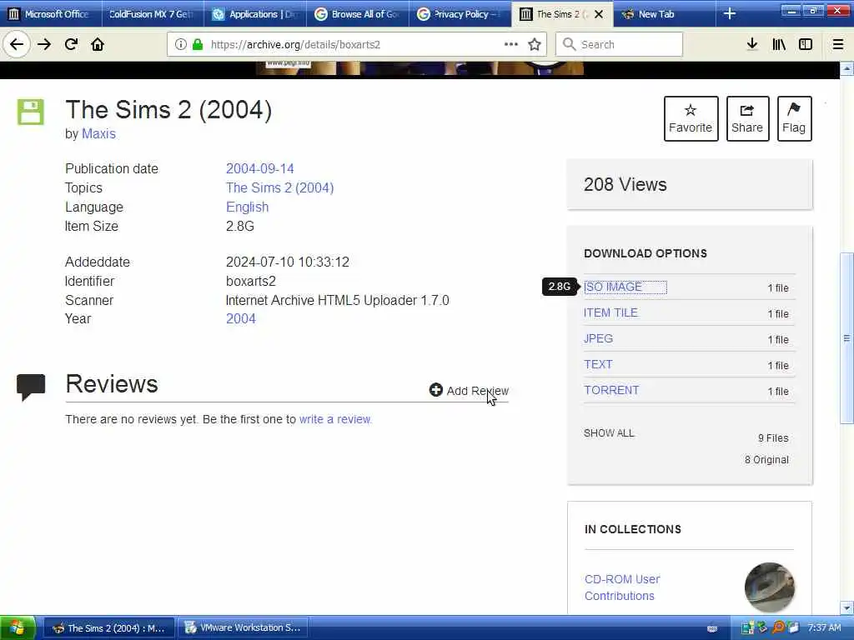The width and height of the screenshot is (854, 640).
Task: Switch to Privacy Policy tab
Action: point(460,13)
